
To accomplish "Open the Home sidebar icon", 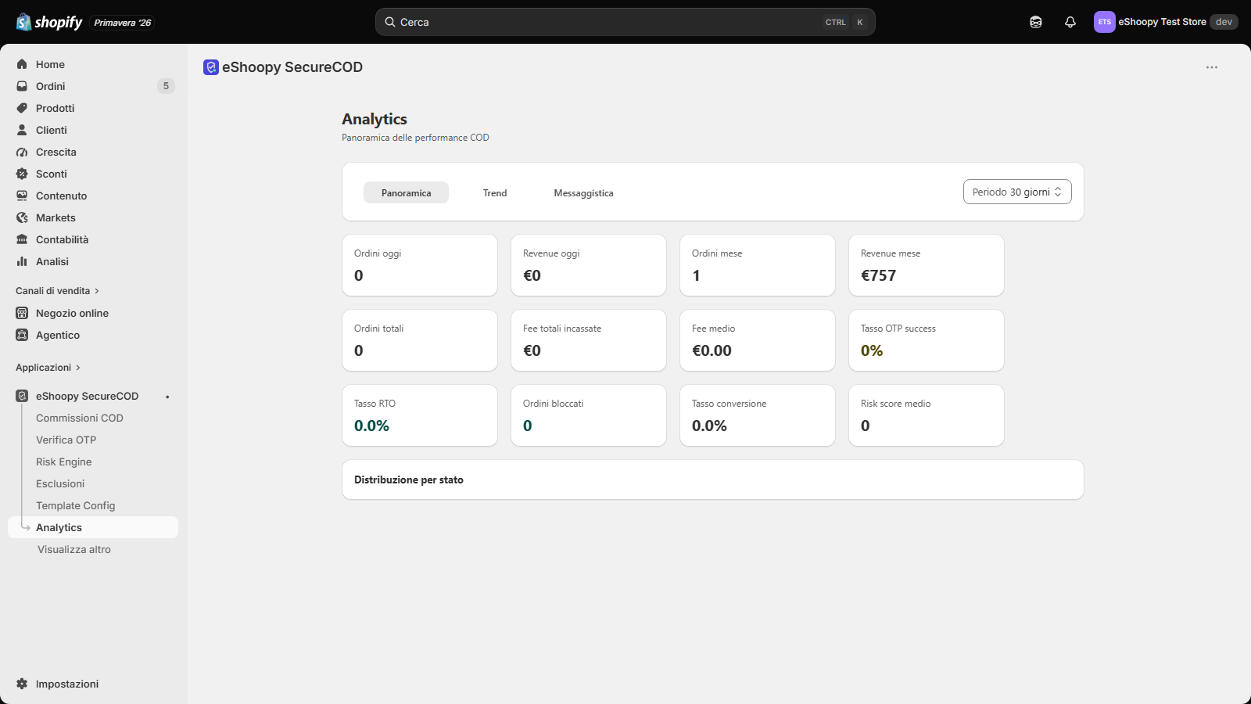I will pyautogui.click(x=22, y=64).
